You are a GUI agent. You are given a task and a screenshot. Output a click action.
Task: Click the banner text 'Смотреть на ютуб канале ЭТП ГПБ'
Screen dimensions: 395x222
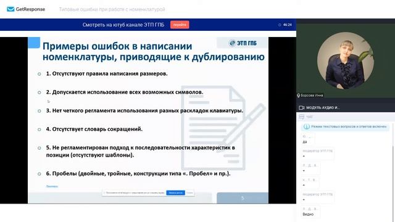click(123, 25)
